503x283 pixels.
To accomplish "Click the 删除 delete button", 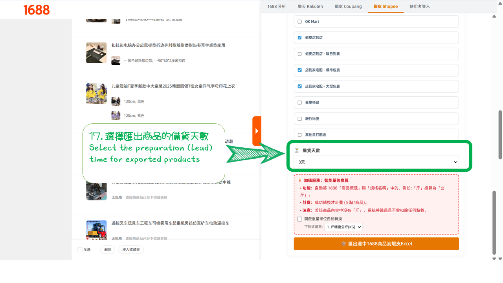I will pos(107,249).
